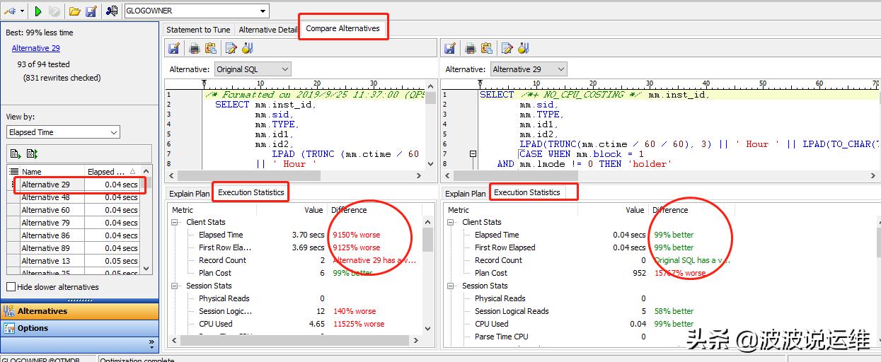Open left pane Execution Statistics tab

click(x=251, y=192)
